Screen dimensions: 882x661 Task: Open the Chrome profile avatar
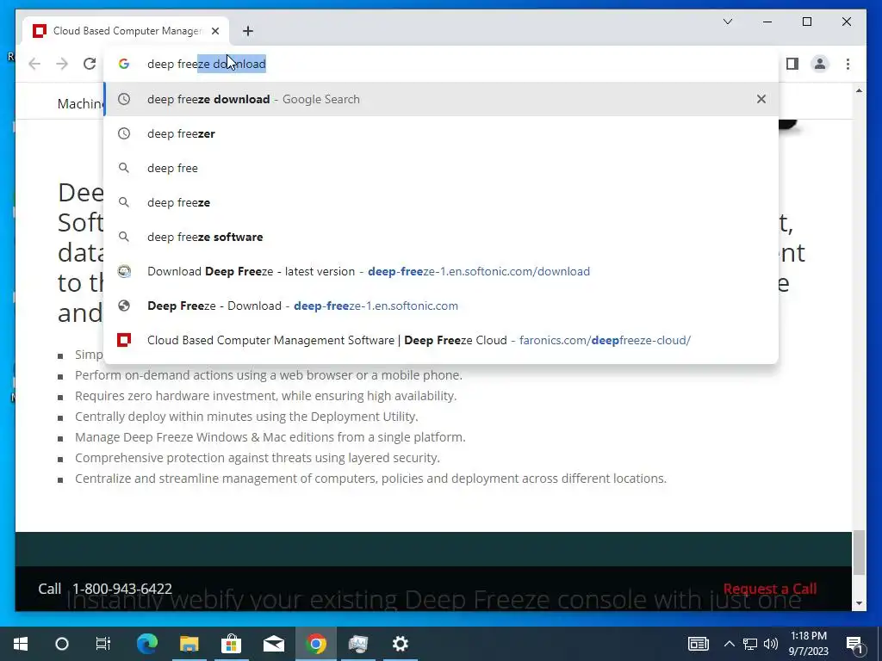820,64
